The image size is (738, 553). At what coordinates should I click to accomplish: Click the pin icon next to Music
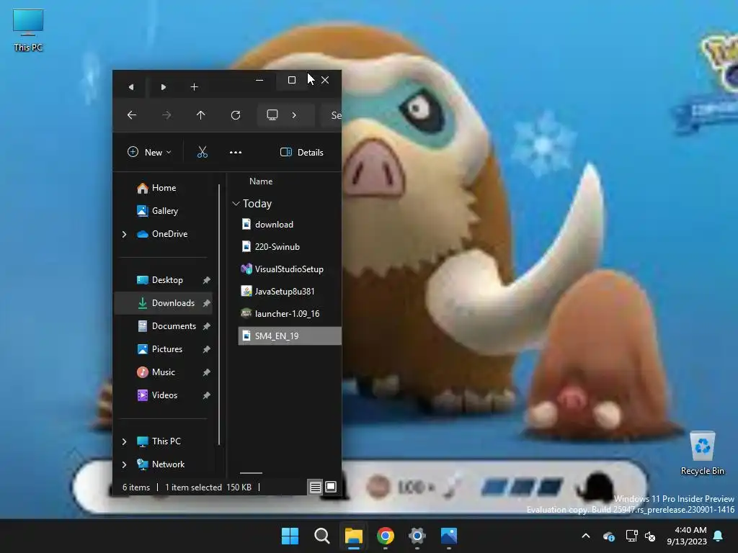(206, 372)
